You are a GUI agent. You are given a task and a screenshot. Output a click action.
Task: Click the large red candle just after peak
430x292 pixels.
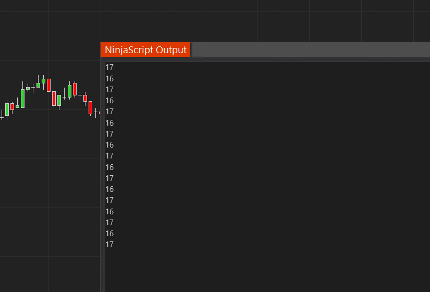[x=48, y=85]
